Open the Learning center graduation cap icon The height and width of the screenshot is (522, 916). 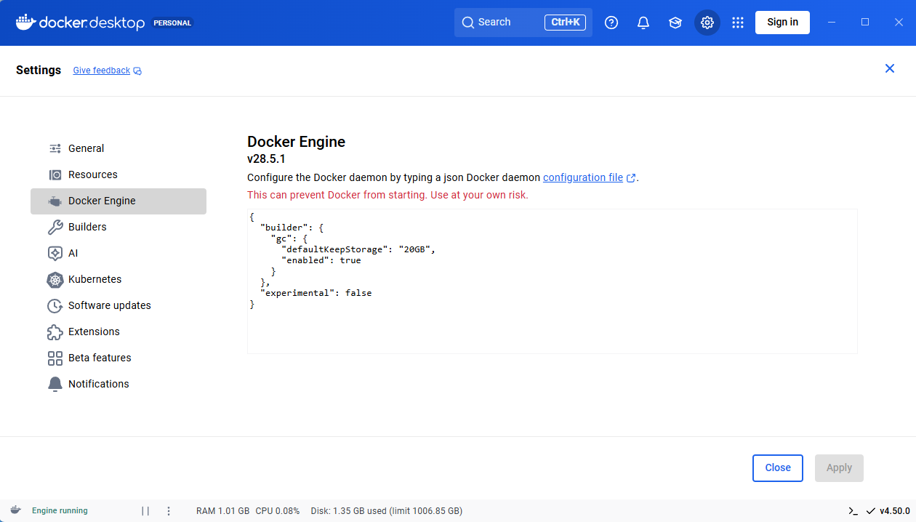[x=675, y=23]
